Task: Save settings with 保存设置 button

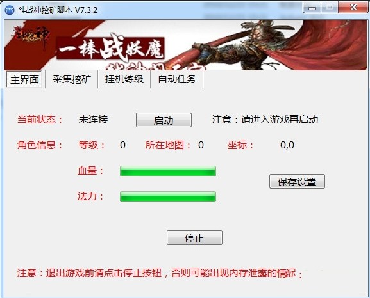Action: coord(297,181)
